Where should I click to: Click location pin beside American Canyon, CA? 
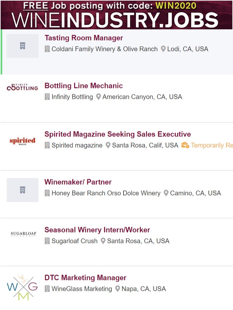98,97
